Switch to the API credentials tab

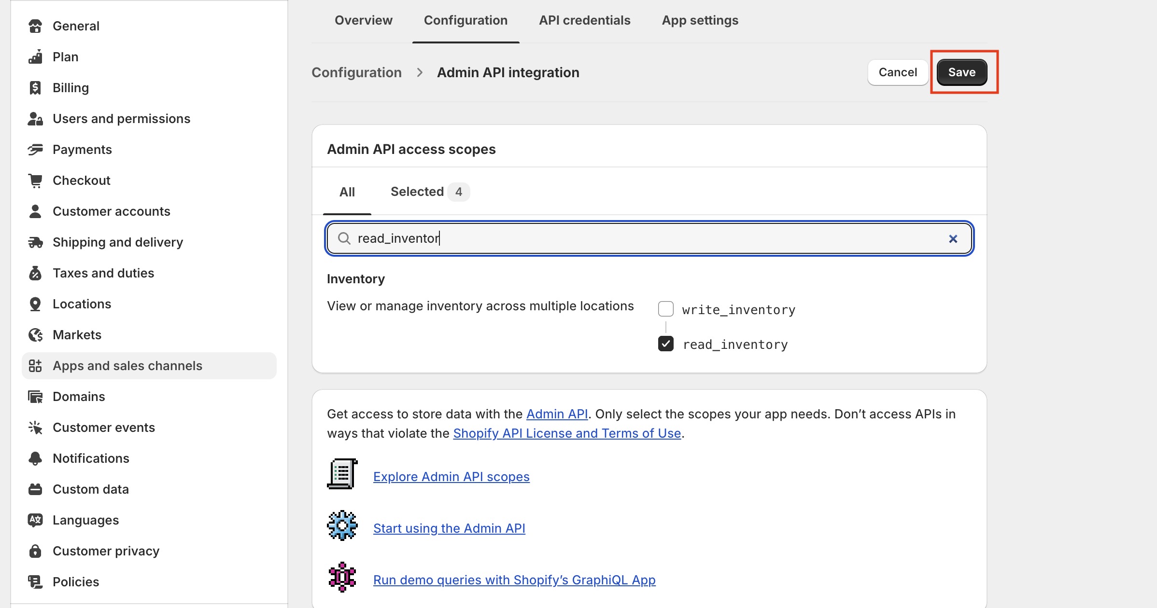[584, 20]
